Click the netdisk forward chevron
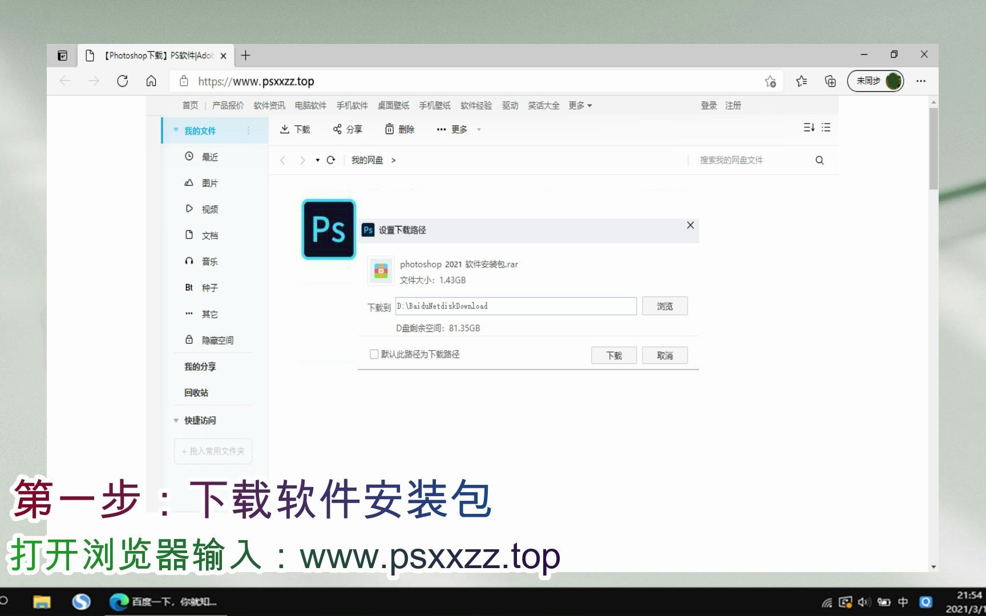 [302, 160]
